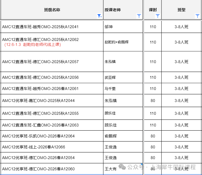Click teacher 王大有 cell with comment marker
Screen dimensions: 202x175
click(110, 169)
